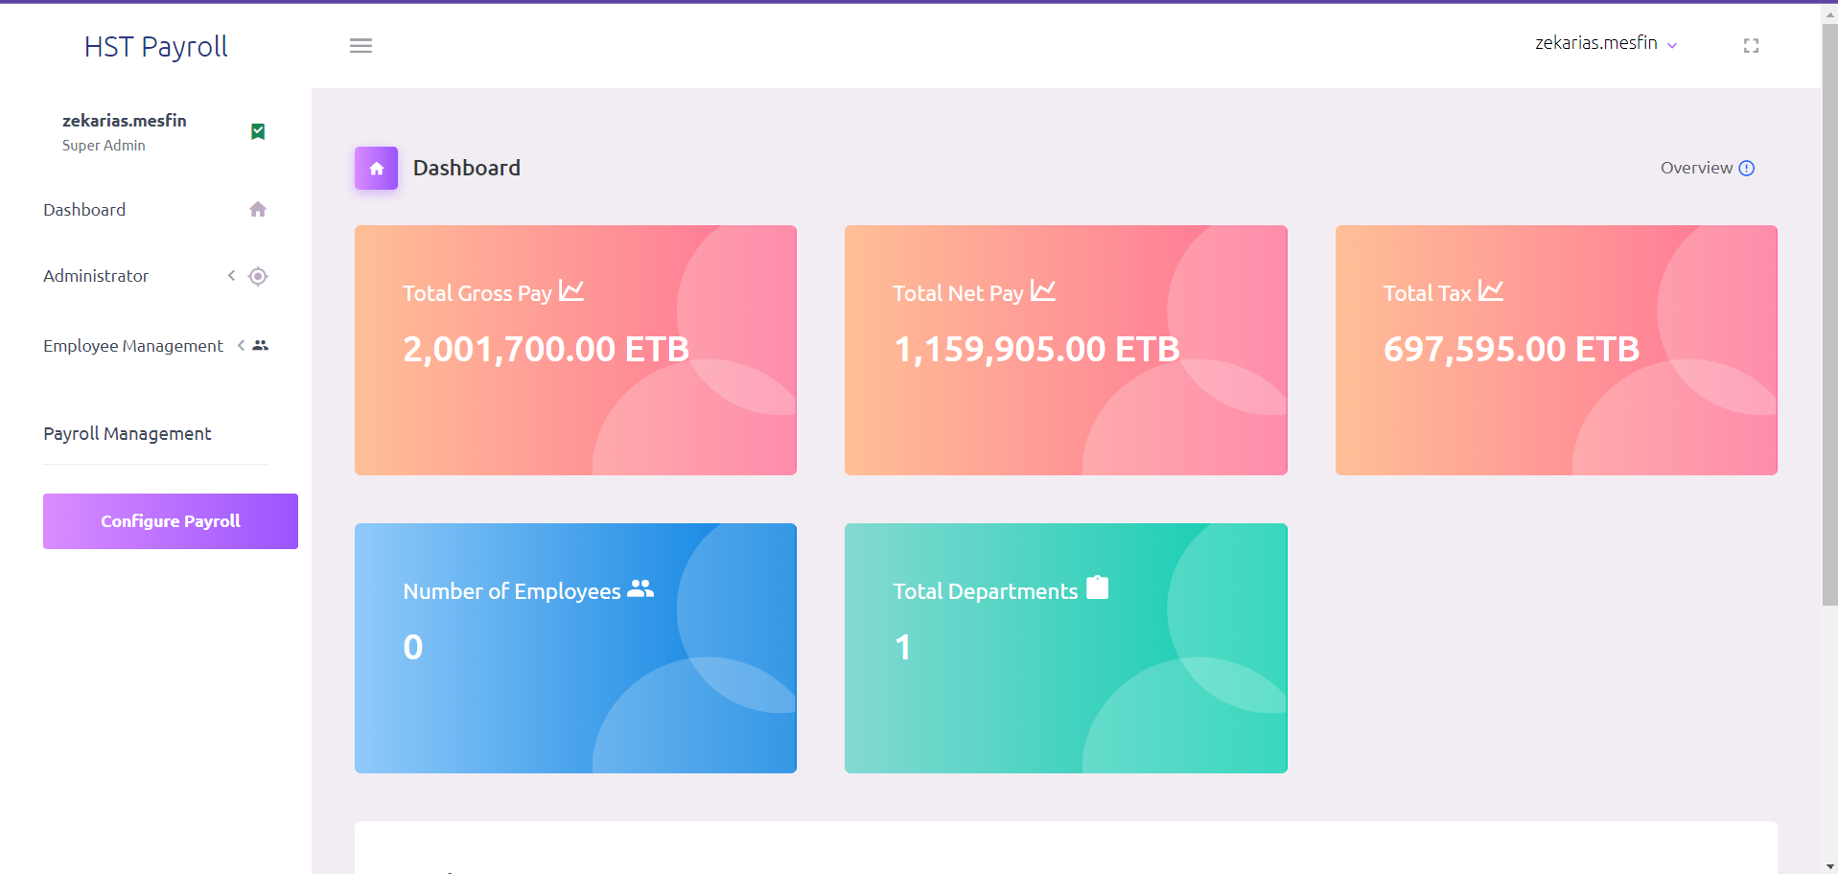Viewport: 1838px width, 874px height.
Task: Click the chart icon on Total Net Pay
Action: (x=1043, y=290)
